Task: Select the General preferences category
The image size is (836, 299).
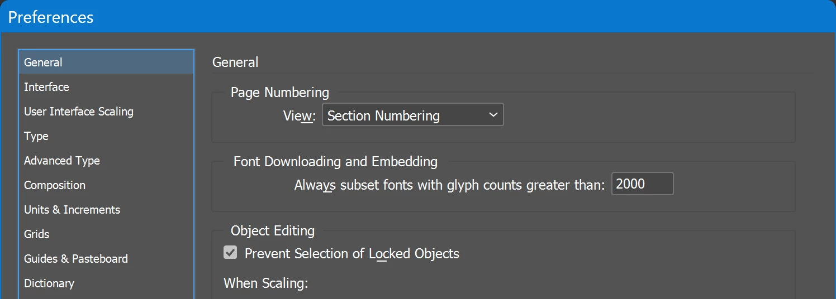Action: [x=106, y=62]
